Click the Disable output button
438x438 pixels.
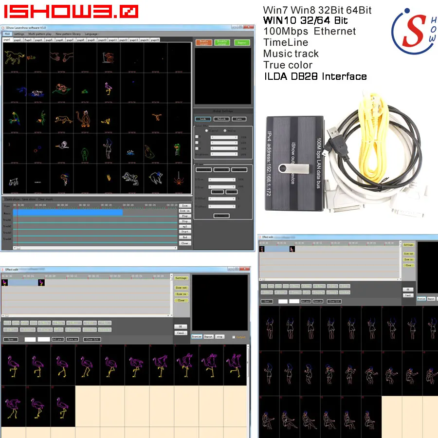point(222,42)
